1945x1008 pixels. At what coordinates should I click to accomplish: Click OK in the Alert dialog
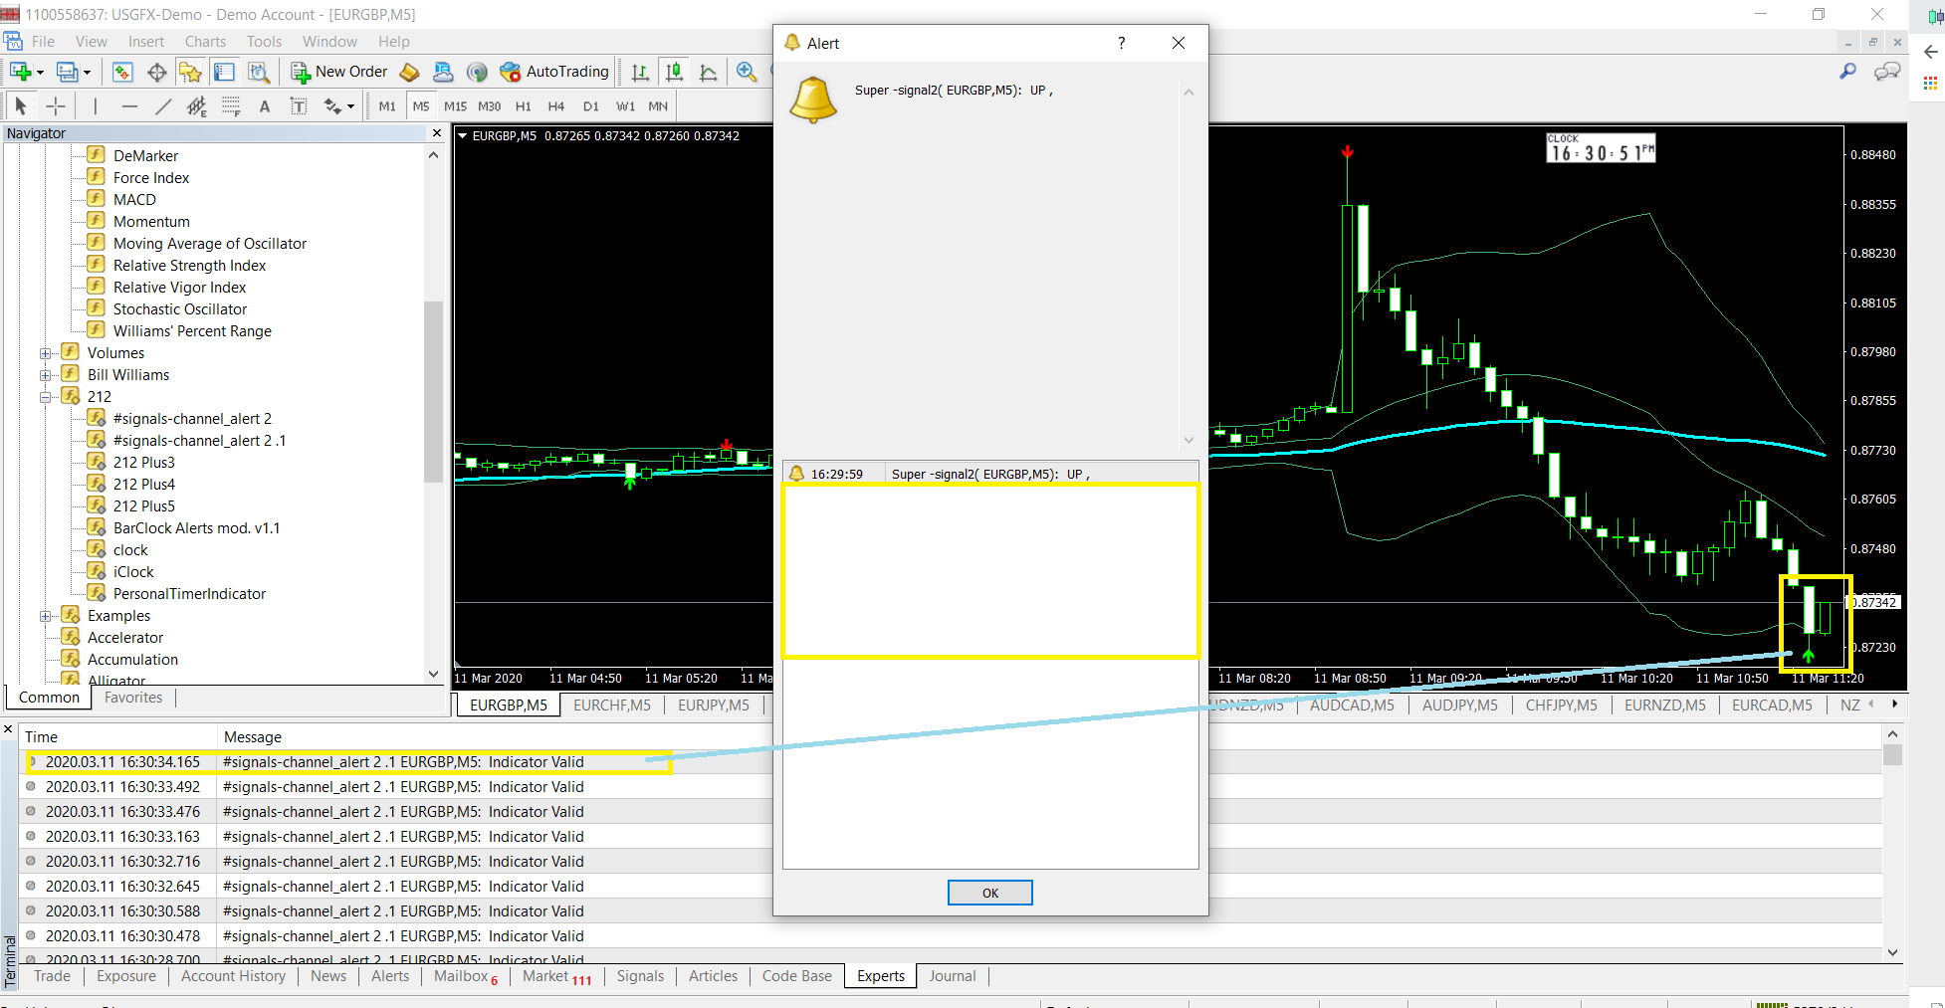point(989,893)
